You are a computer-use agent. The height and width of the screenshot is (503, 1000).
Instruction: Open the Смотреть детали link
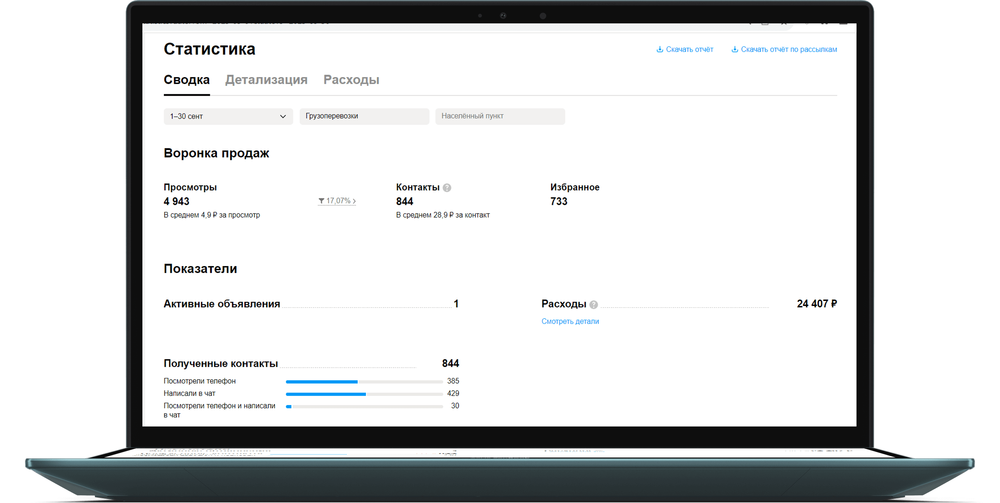[570, 321]
